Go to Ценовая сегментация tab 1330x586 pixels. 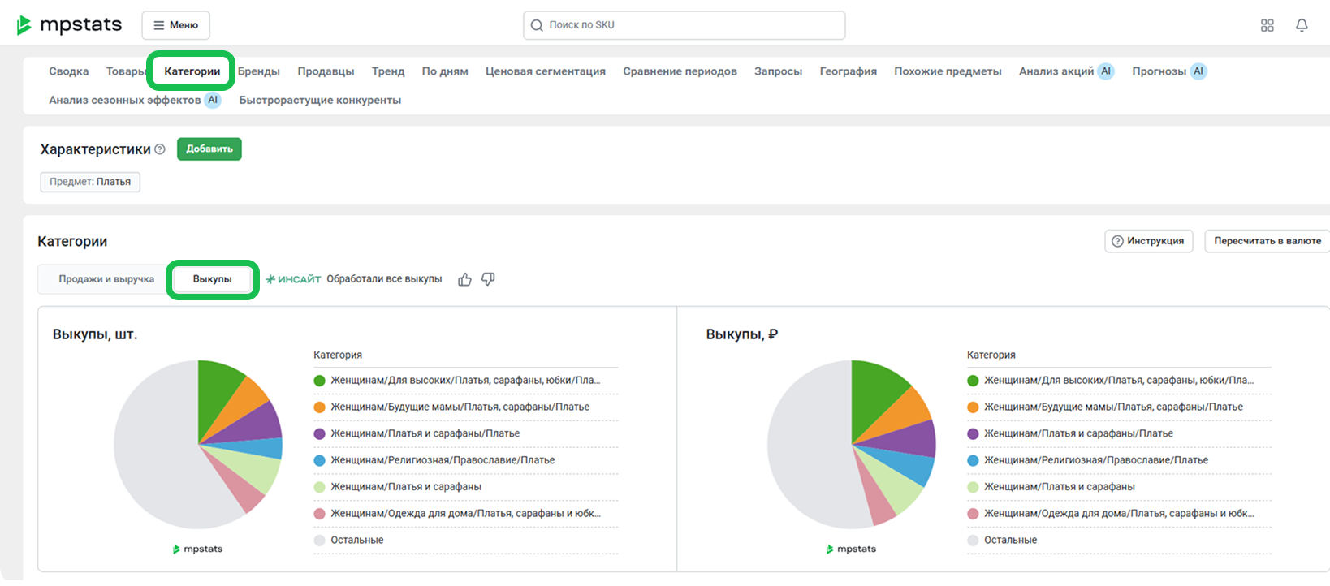coord(545,71)
